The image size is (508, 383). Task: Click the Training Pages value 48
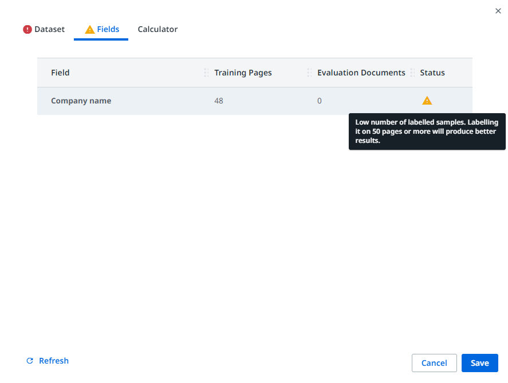pos(219,101)
